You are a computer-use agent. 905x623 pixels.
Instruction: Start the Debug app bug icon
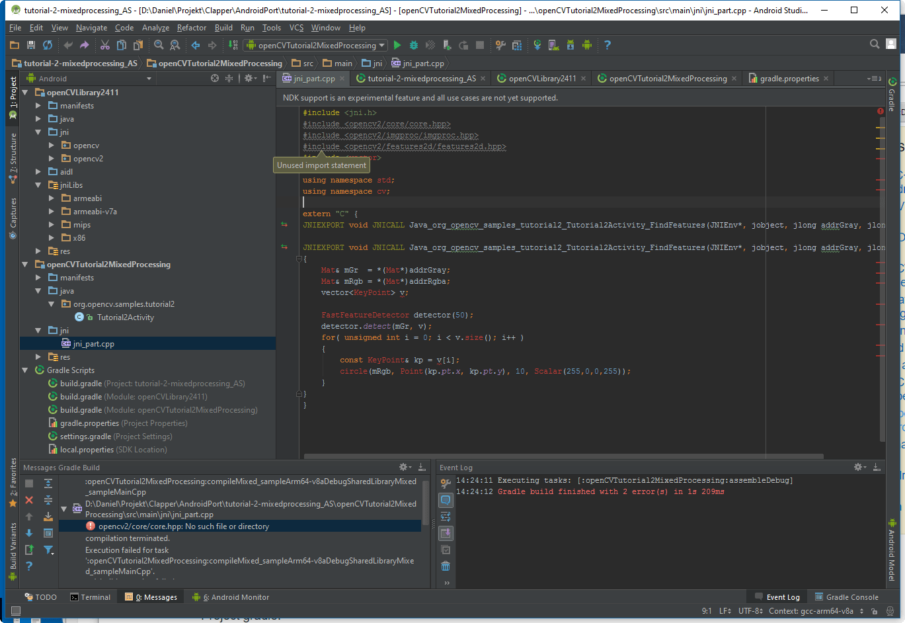pyautogui.click(x=414, y=45)
